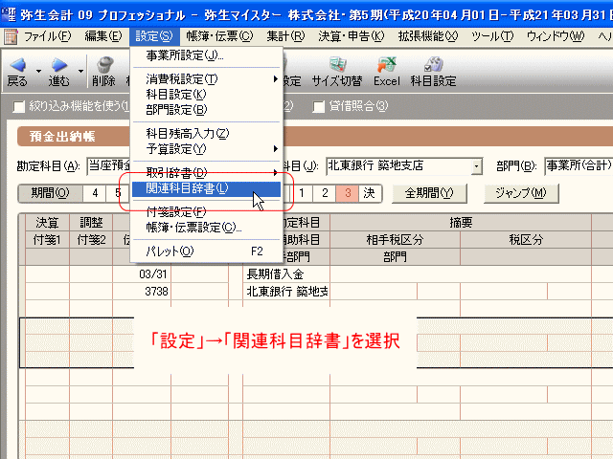Click the 相手税区分 column header
This screenshot has height=459, width=613.
coord(395,240)
